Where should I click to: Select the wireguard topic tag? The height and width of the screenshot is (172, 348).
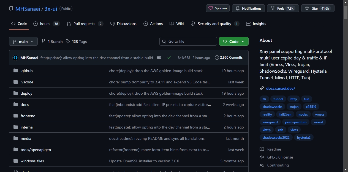[x=270, y=122]
